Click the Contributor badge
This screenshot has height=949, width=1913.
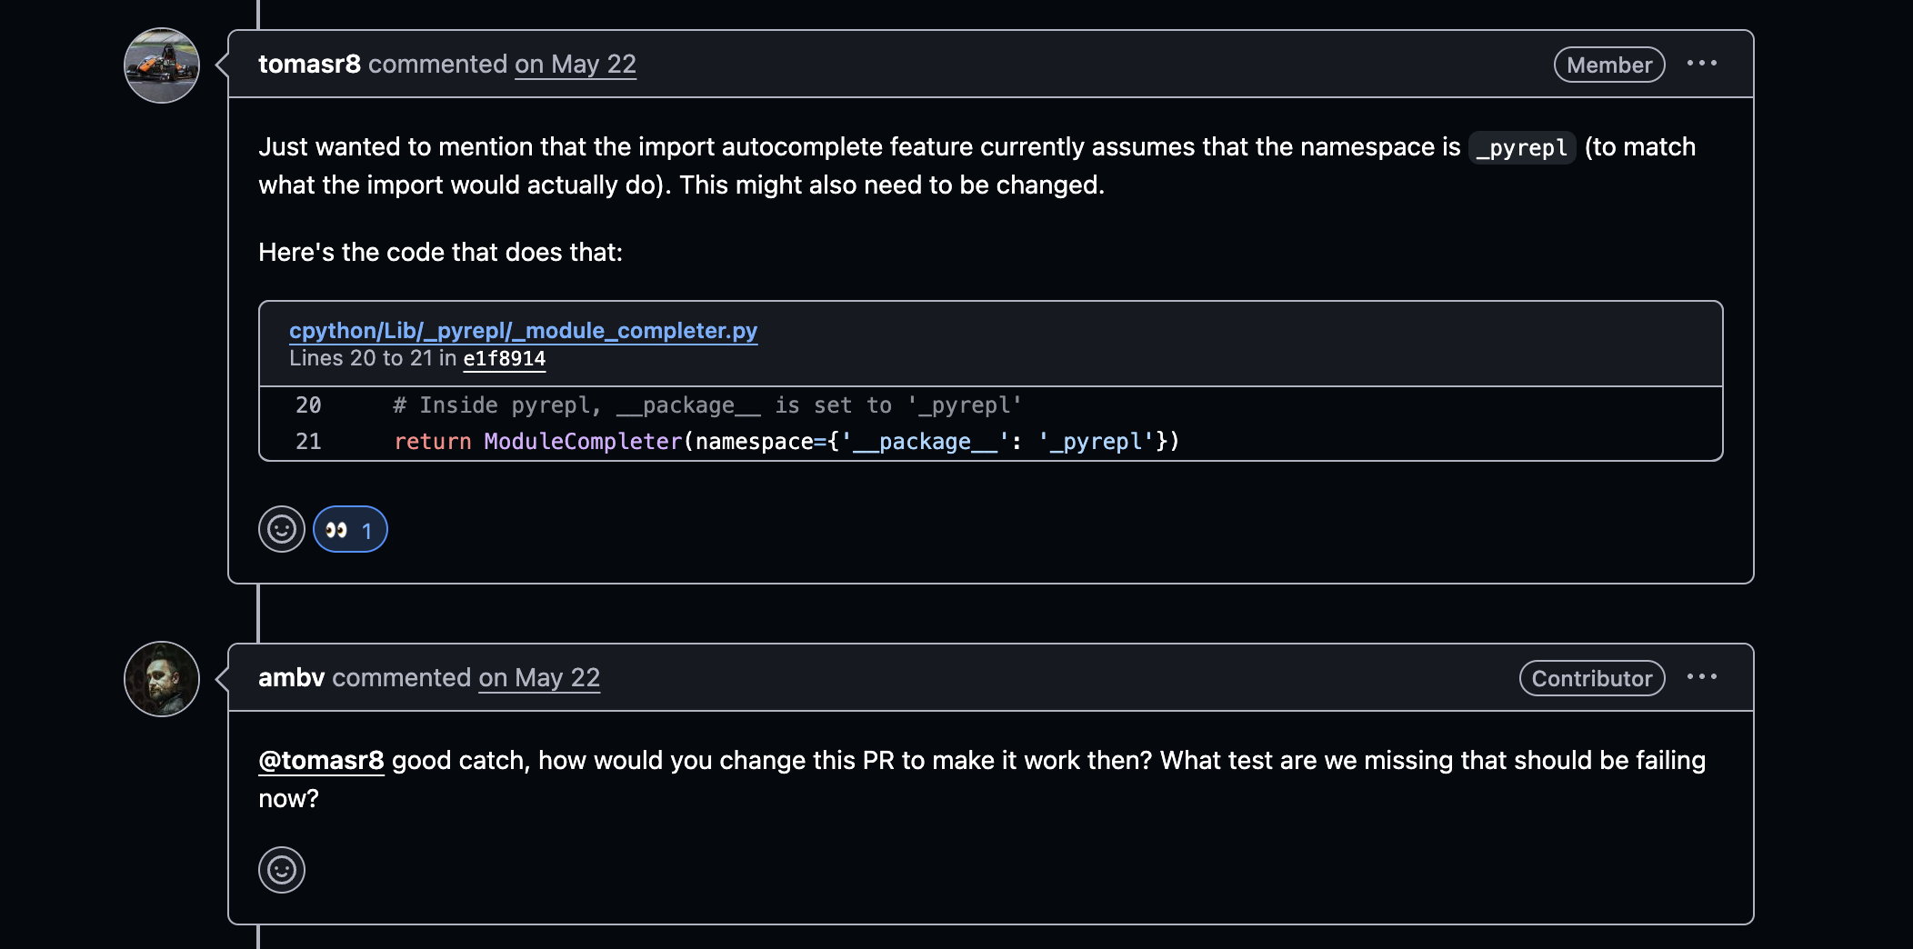pos(1592,678)
